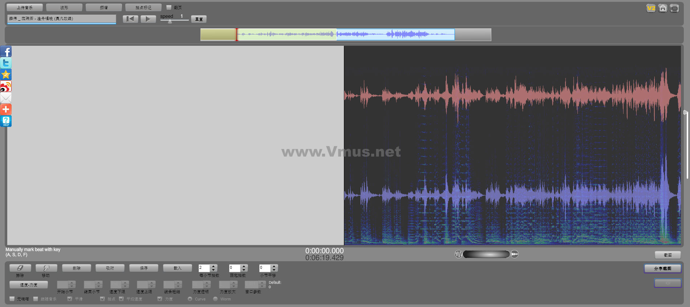Open the blue Help question-mark icon
The image size is (690, 307).
(6, 121)
